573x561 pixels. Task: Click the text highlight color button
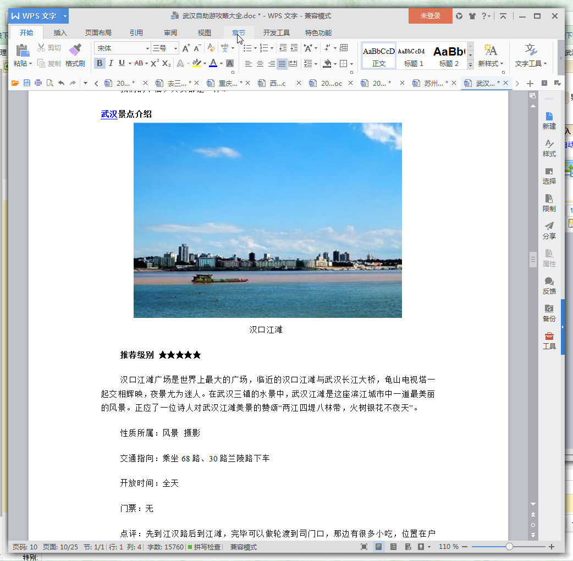pyautogui.click(x=197, y=63)
